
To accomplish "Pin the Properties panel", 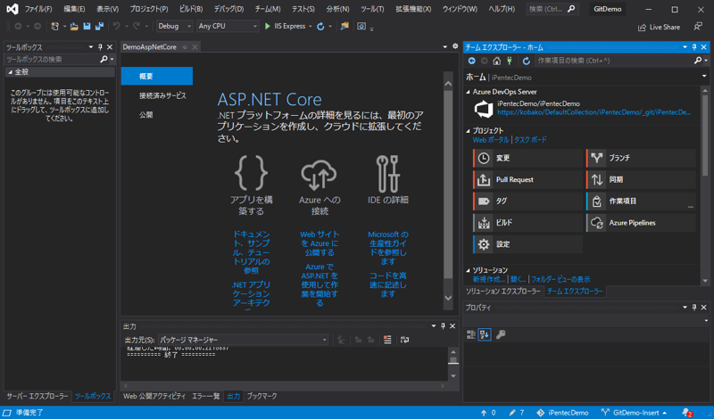I will (x=694, y=308).
